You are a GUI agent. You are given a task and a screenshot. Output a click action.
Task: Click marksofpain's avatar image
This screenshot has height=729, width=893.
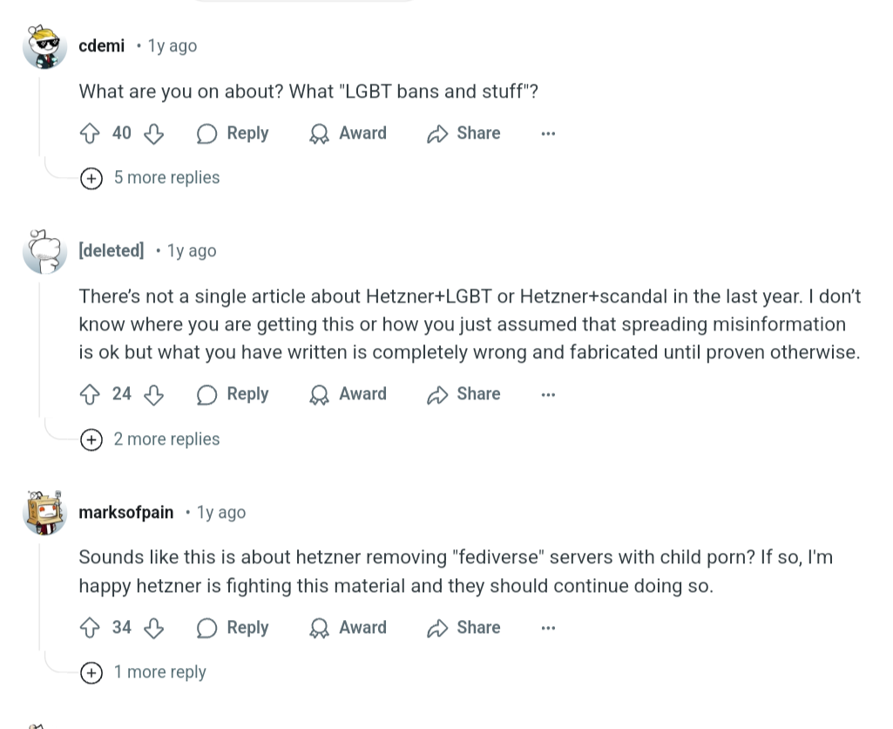coord(44,513)
